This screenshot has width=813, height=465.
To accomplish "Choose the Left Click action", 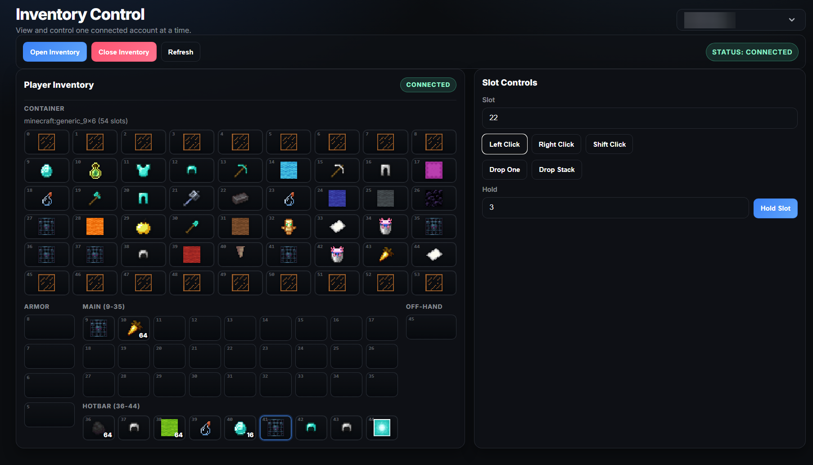I will coord(505,144).
